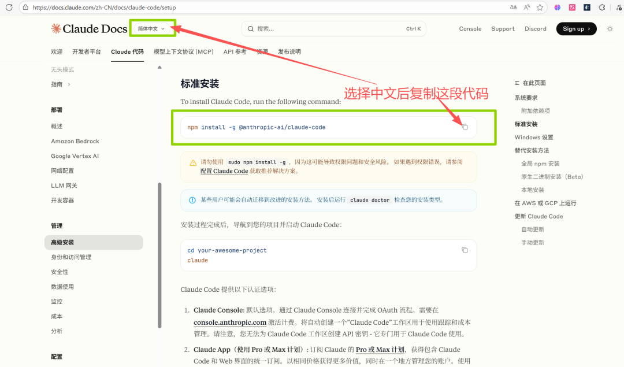
Task: Jump to 全局 npm 安装 in the page outline
Action: pyautogui.click(x=540, y=164)
